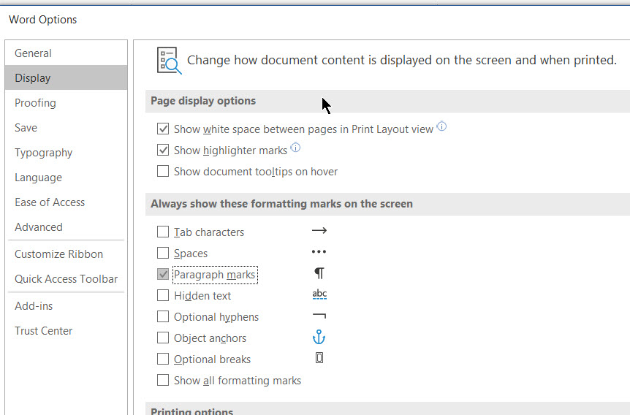Click the Page display options heading
630x415 pixels.
click(x=203, y=101)
